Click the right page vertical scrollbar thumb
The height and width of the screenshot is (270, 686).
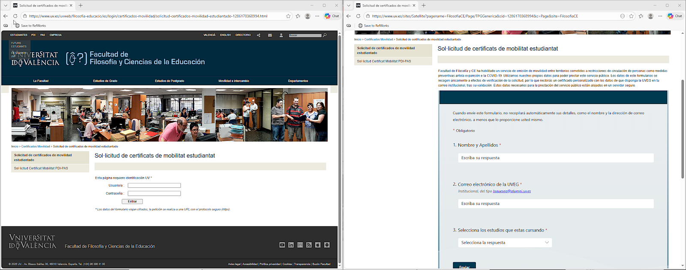683,128
